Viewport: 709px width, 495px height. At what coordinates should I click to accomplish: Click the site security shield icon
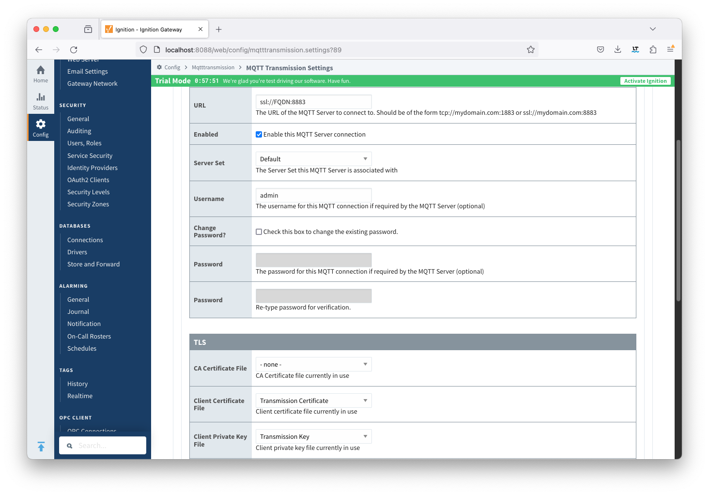(x=143, y=49)
